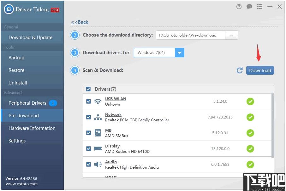The height and width of the screenshot is (191, 286).
Task: Toggle the Drivers(7) select-all checkbox
Action: pos(88,89)
